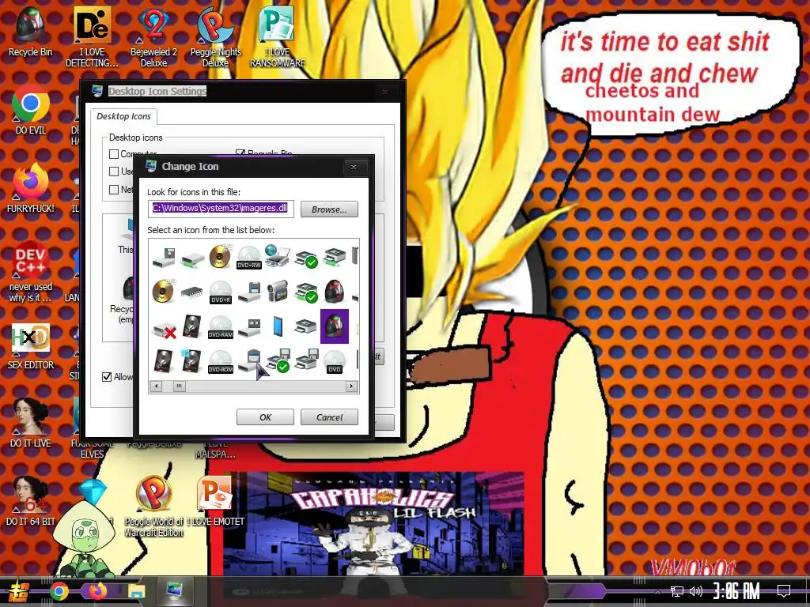Image resolution: width=810 pixels, height=607 pixels.
Task: Click the taskbar clock showing 3:06 AM
Action: tap(736, 590)
